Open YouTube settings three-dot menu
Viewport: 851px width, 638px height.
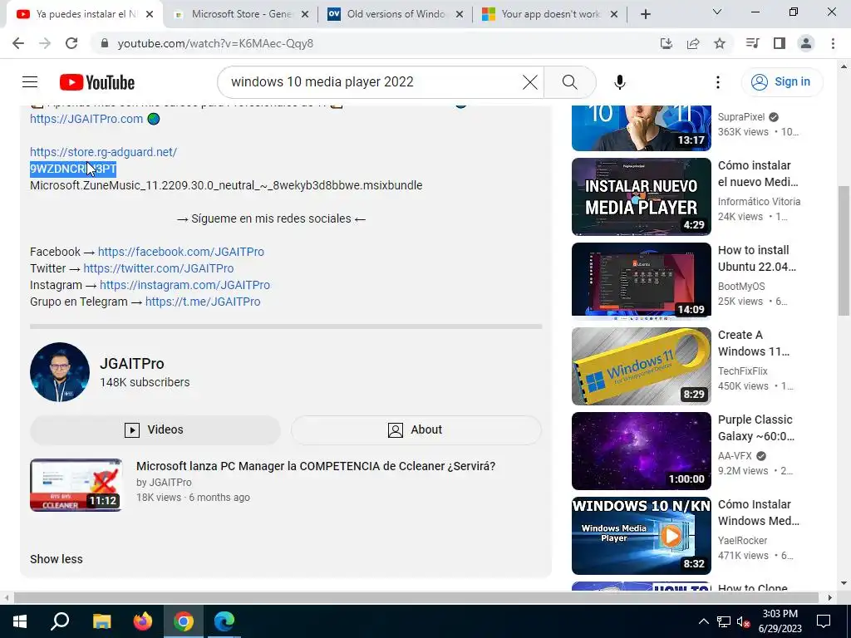717,82
